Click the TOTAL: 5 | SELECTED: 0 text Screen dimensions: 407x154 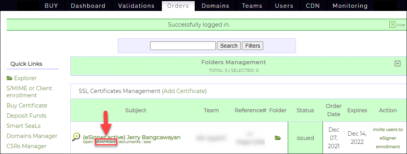[234, 70]
